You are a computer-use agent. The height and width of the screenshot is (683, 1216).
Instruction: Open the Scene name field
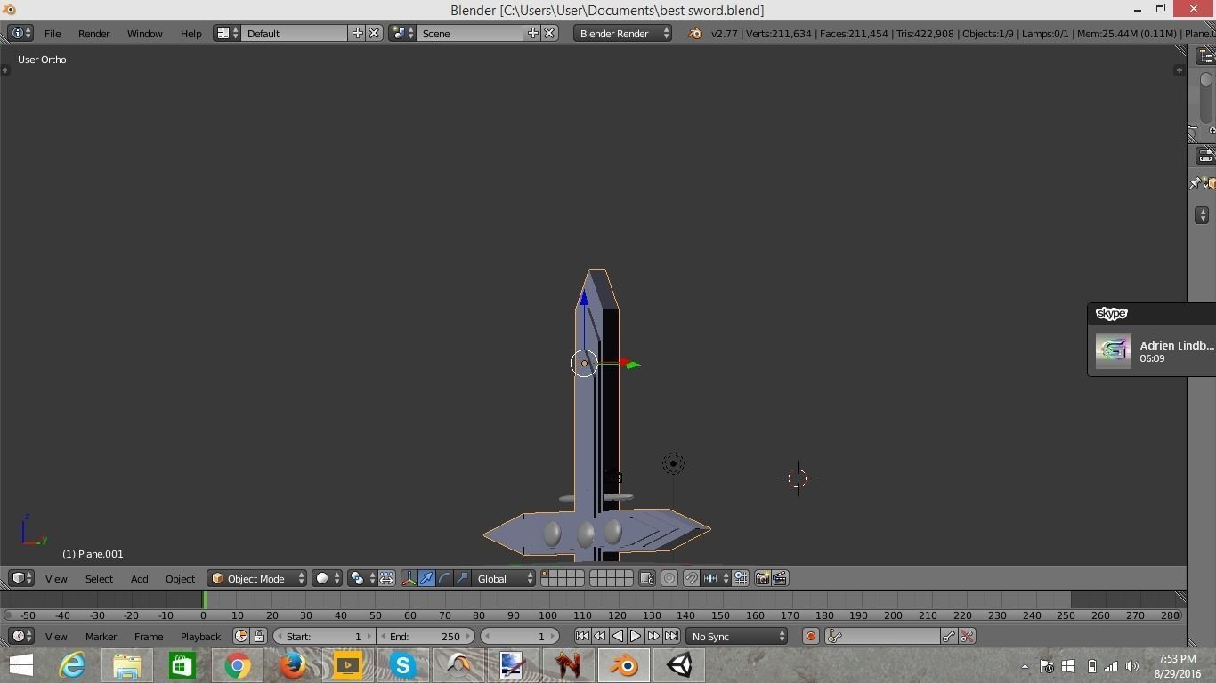coord(470,33)
